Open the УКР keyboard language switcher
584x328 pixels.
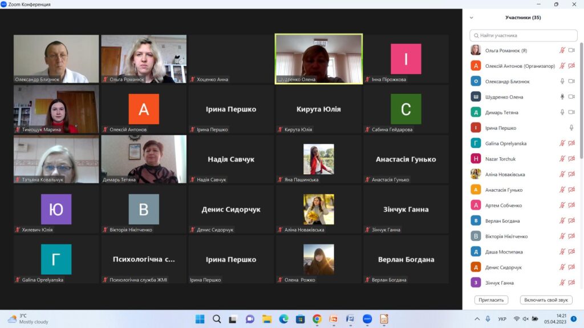tap(502, 319)
